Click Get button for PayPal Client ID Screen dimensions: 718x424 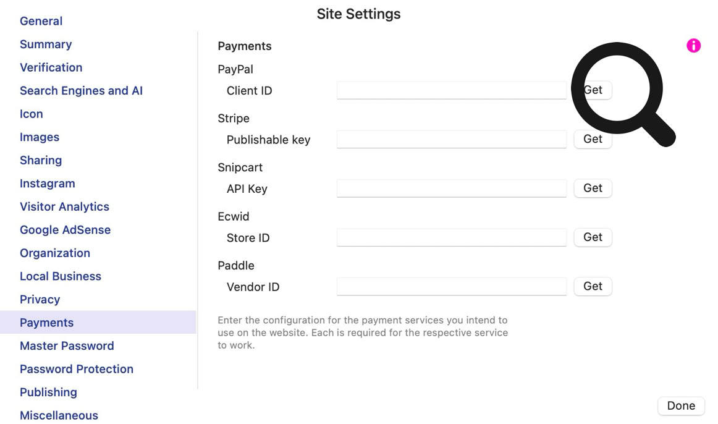(593, 90)
